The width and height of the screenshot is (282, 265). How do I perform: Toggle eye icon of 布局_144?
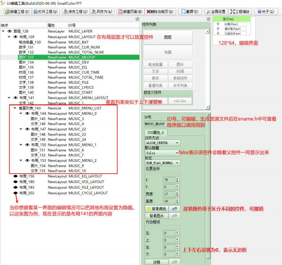coord(27,113)
